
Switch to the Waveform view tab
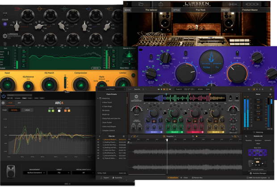pyautogui.click(x=173, y=178)
